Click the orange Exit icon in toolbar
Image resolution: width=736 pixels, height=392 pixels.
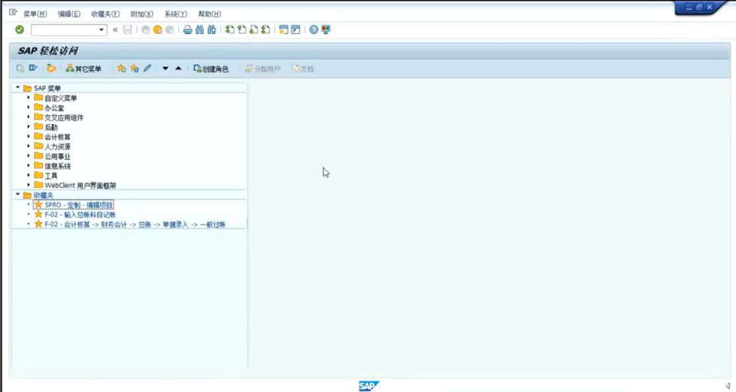point(158,30)
